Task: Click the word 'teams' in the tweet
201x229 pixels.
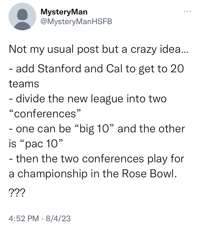Action: [x=24, y=84]
